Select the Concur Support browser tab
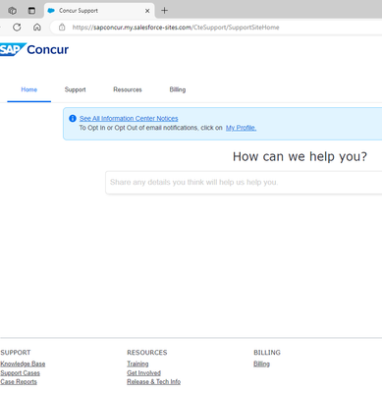This screenshot has width=382, height=393. [x=99, y=11]
